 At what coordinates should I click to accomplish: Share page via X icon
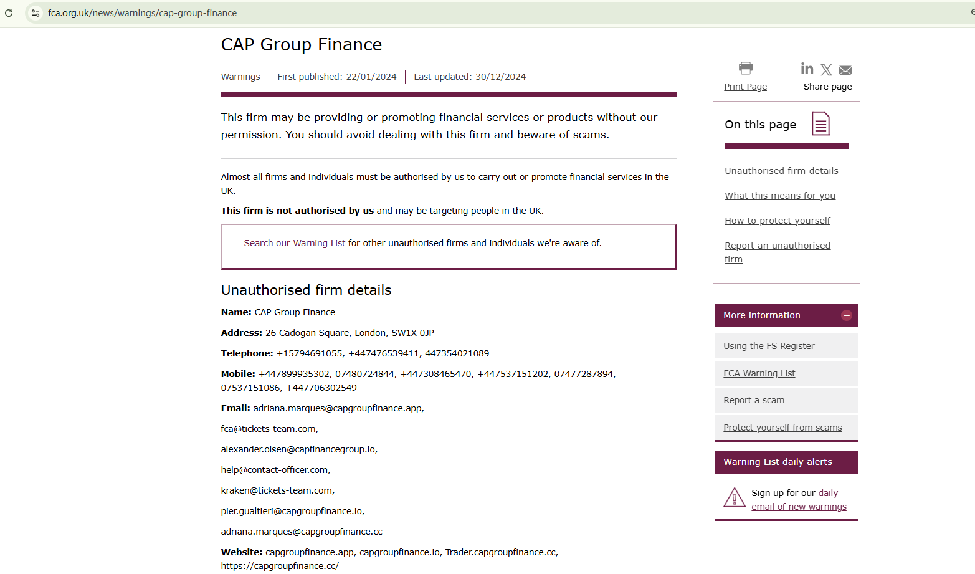[826, 70]
